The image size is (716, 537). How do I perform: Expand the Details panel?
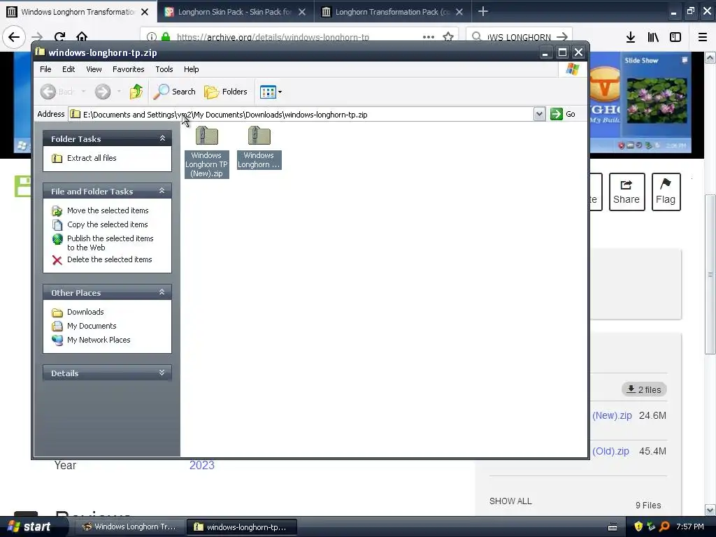coord(162,373)
